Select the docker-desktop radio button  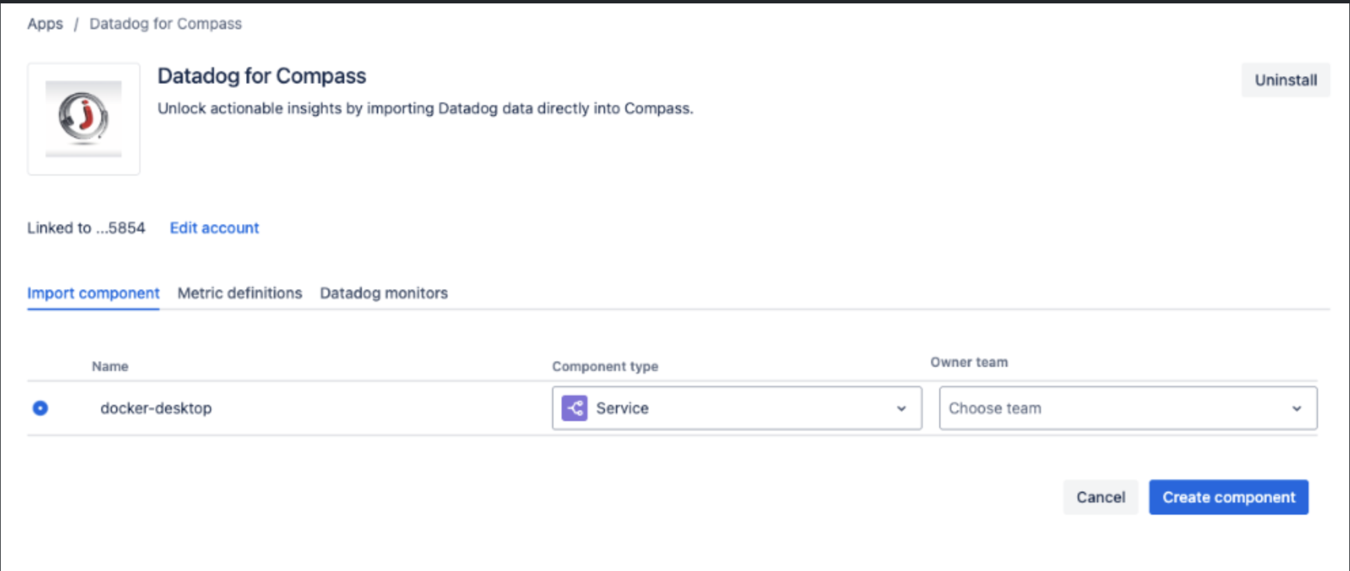tap(40, 408)
